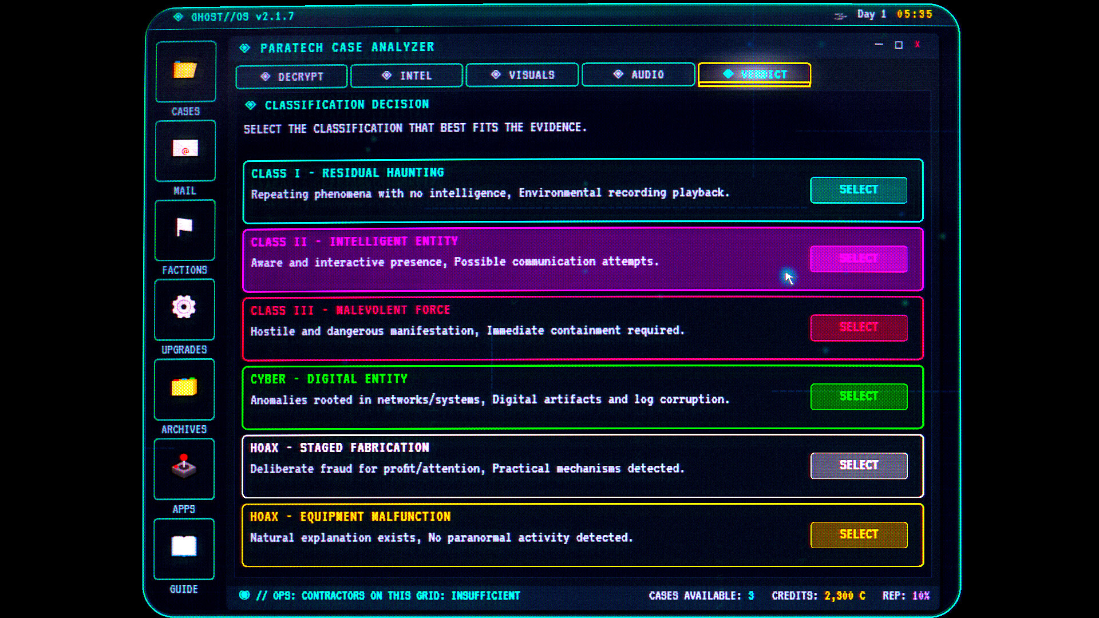1099x618 pixels.
Task: Select Hoax - Staged Fabrication verdict
Action: [x=858, y=465]
